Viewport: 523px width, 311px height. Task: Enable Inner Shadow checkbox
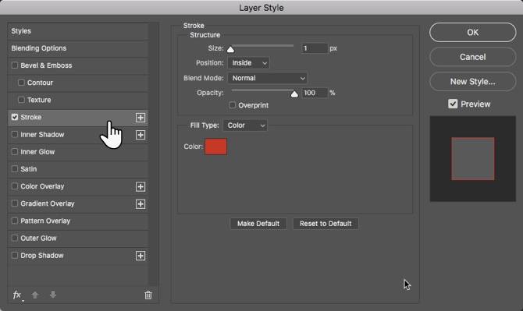point(15,134)
